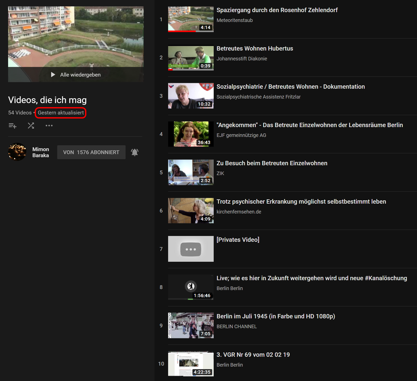Image resolution: width=417 pixels, height=381 pixels.
Task: Open thumbnail of Trotz psychischer Erkrankung video
Action: [191, 211]
